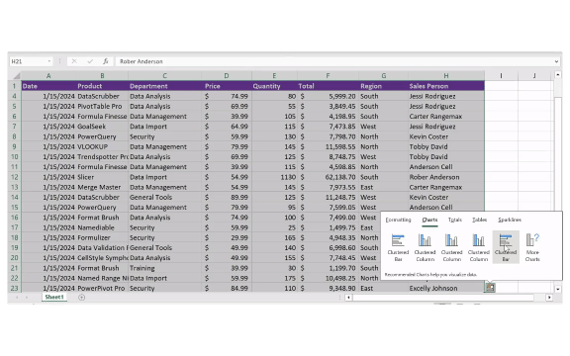
Task: Click the horizontal scrollbar right arrow
Action: (x=549, y=297)
